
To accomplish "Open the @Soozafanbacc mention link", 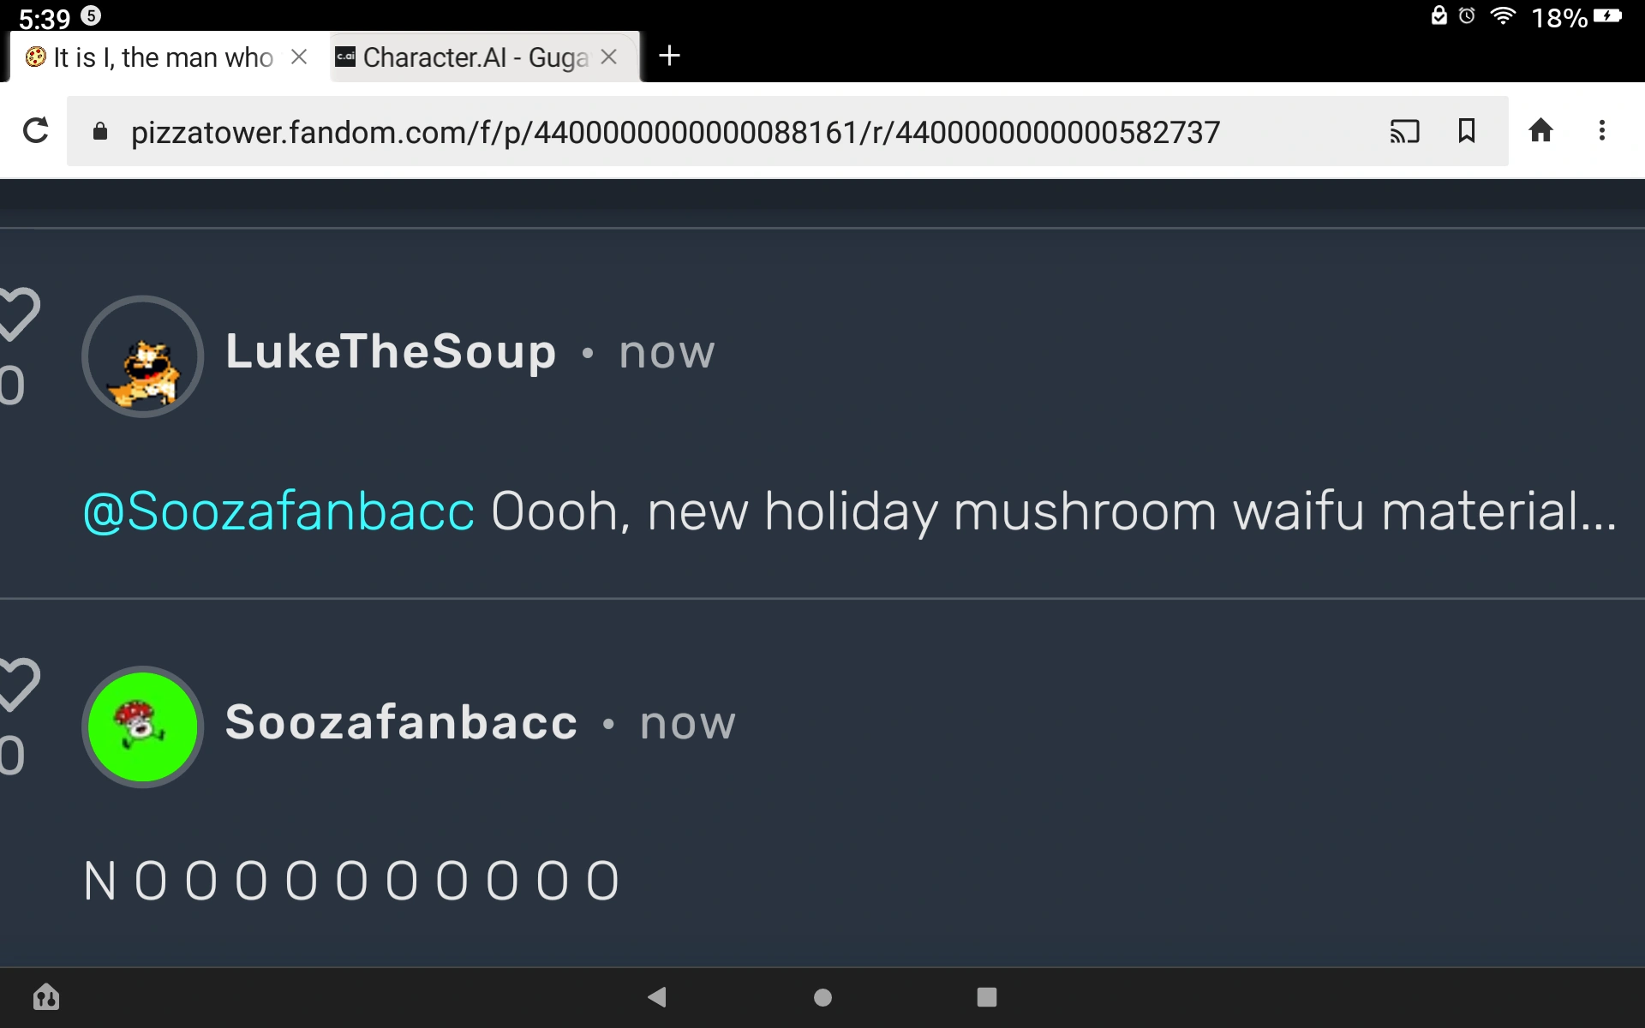I will 278,512.
